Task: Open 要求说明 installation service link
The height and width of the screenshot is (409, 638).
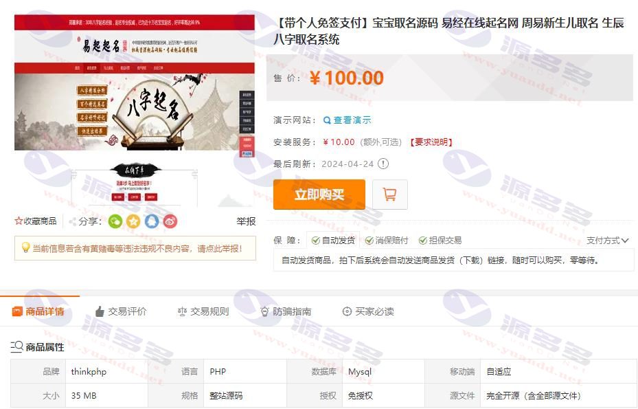Action: pos(431,142)
